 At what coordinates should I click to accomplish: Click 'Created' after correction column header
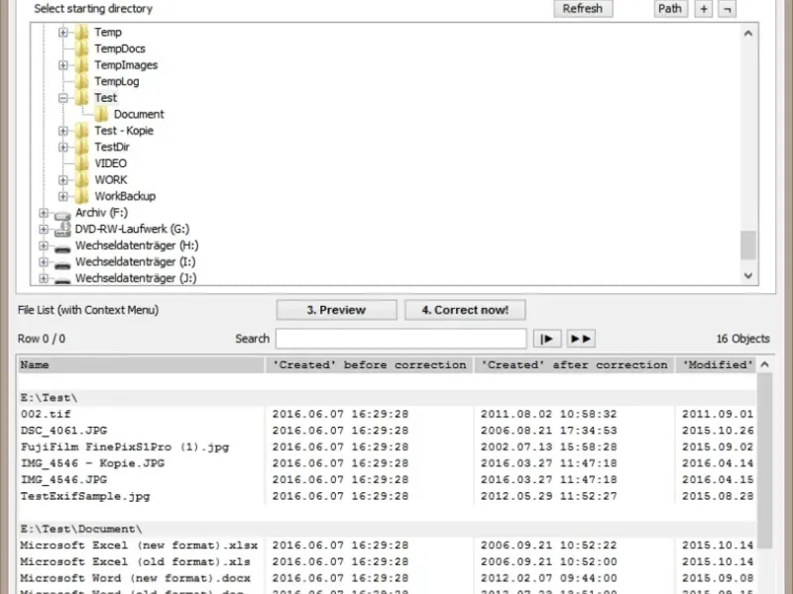574,364
